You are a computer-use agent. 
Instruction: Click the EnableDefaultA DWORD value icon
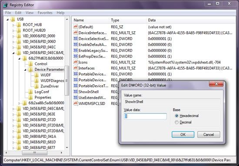(x=76, y=44)
